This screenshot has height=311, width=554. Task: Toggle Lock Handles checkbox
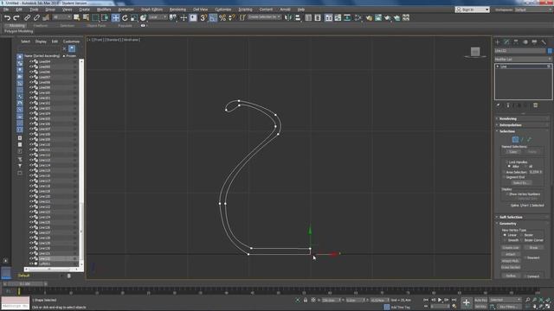[x=506, y=162]
